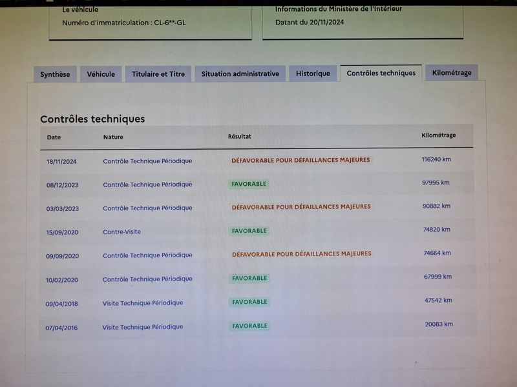Image resolution: width=517 pixels, height=387 pixels.
Task: Open the Véhicule tab
Action: click(x=101, y=74)
